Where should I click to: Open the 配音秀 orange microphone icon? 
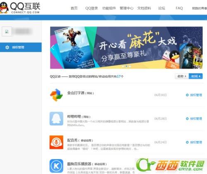[56, 142]
